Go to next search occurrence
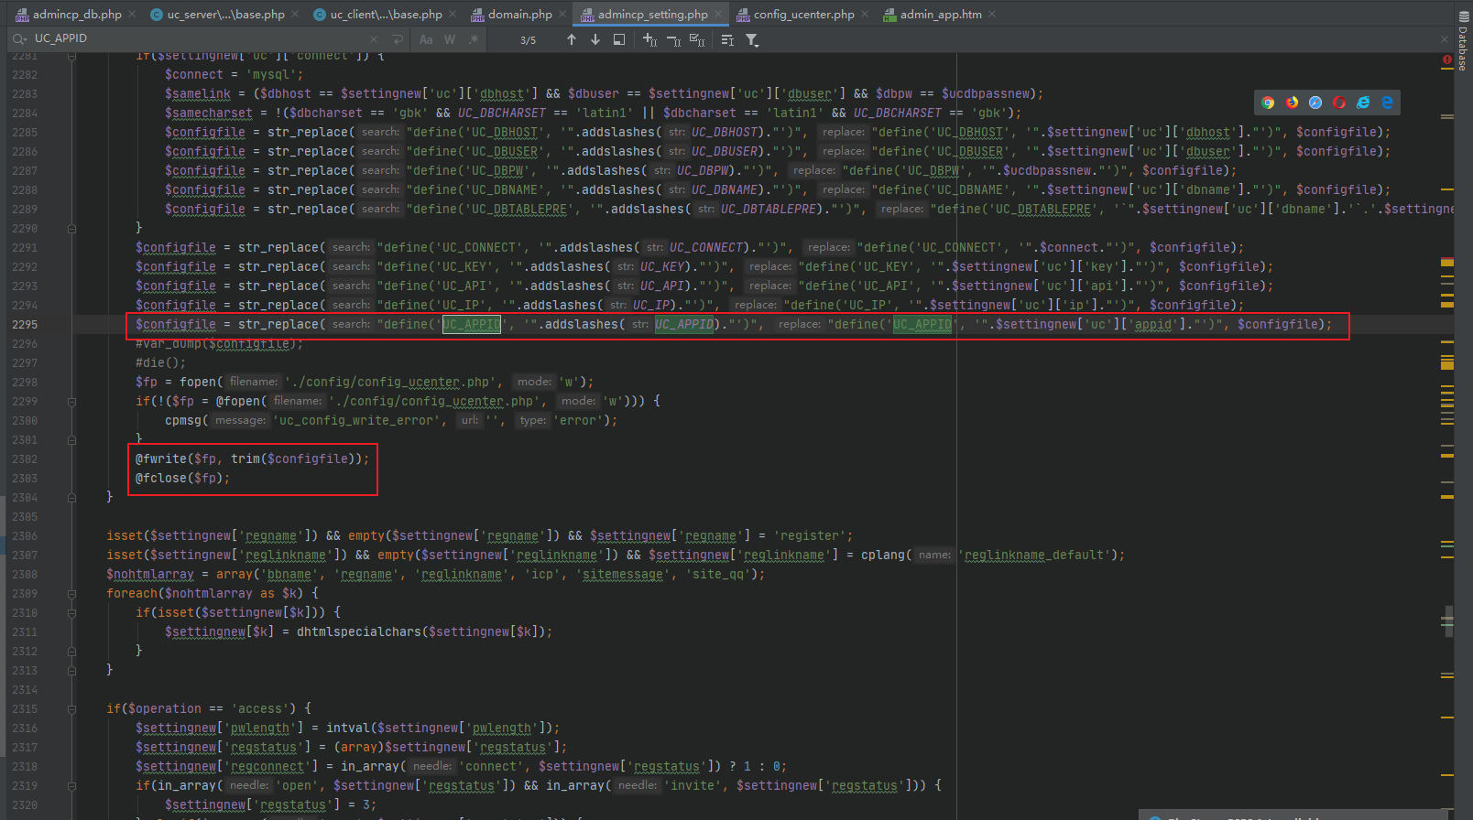The width and height of the screenshot is (1473, 820). click(595, 39)
